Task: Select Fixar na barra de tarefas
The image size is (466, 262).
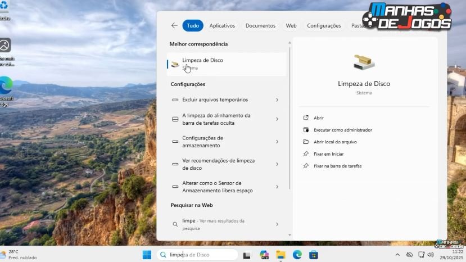Action: [x=337, y=166]
